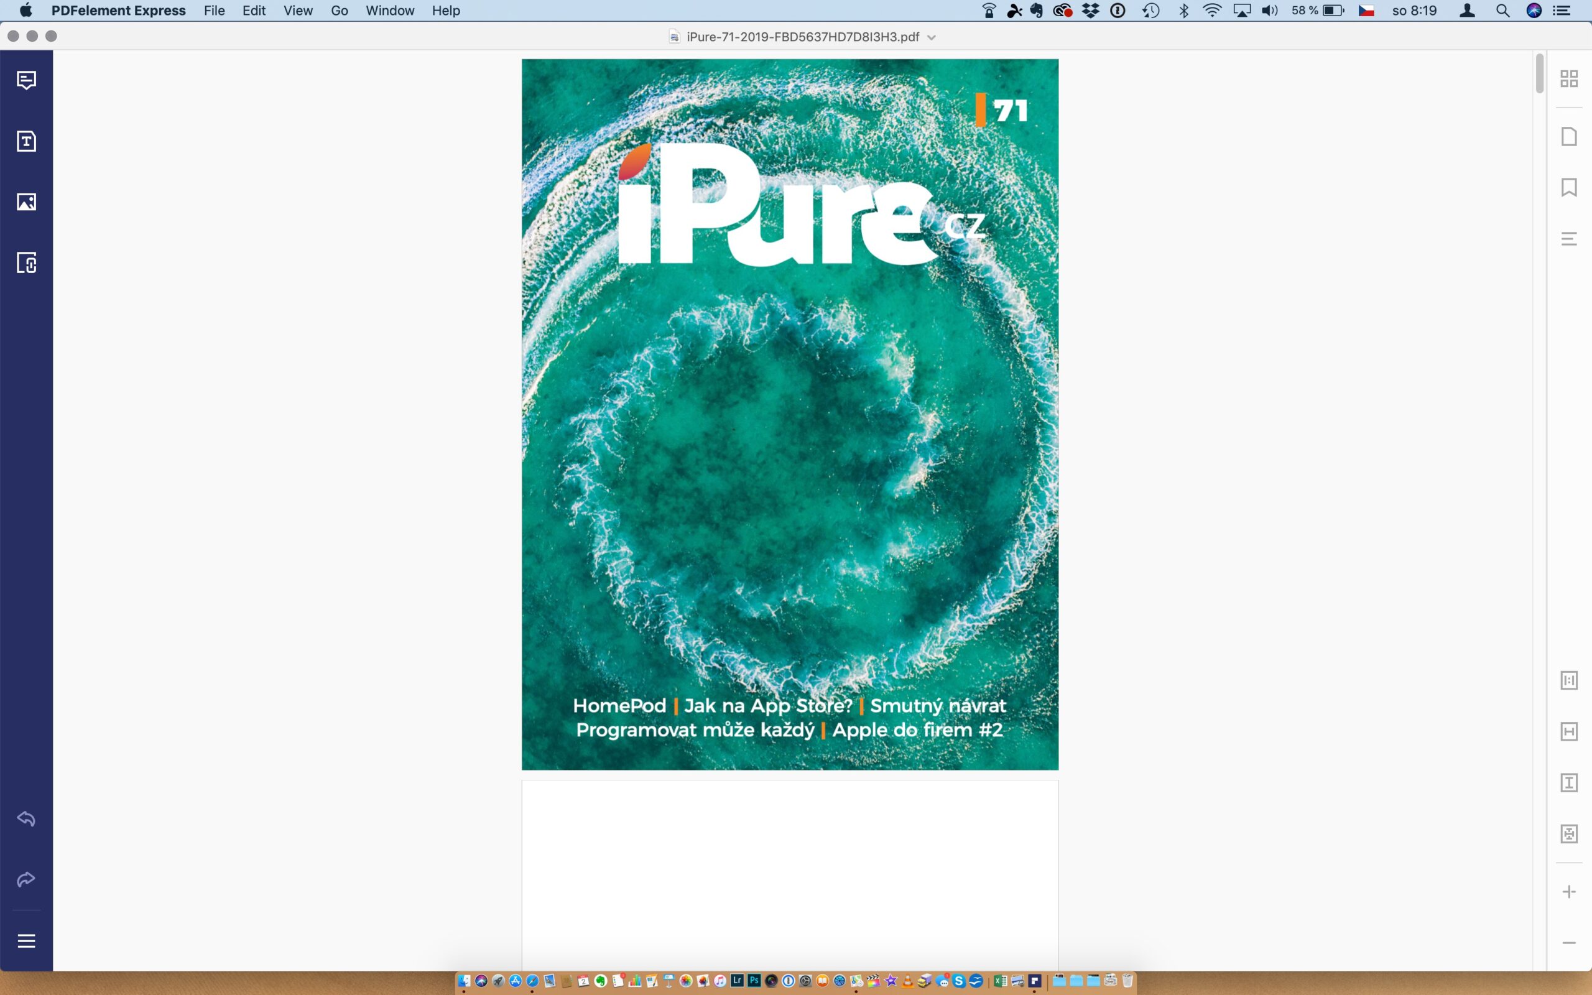The height and width of the screenshot is (995, 1592).
Task: Open the volume control in menu bar
Action: pyautogui.click(x=1270, y=11)
